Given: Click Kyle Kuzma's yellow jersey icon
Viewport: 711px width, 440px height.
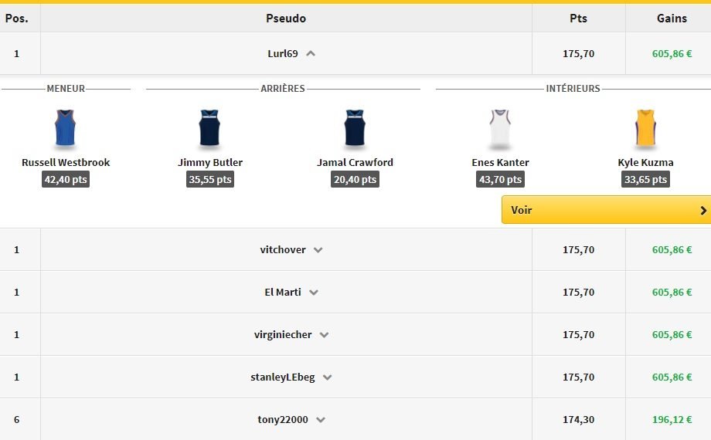Looking at the screenshot, I should click(x=645, y=128).
